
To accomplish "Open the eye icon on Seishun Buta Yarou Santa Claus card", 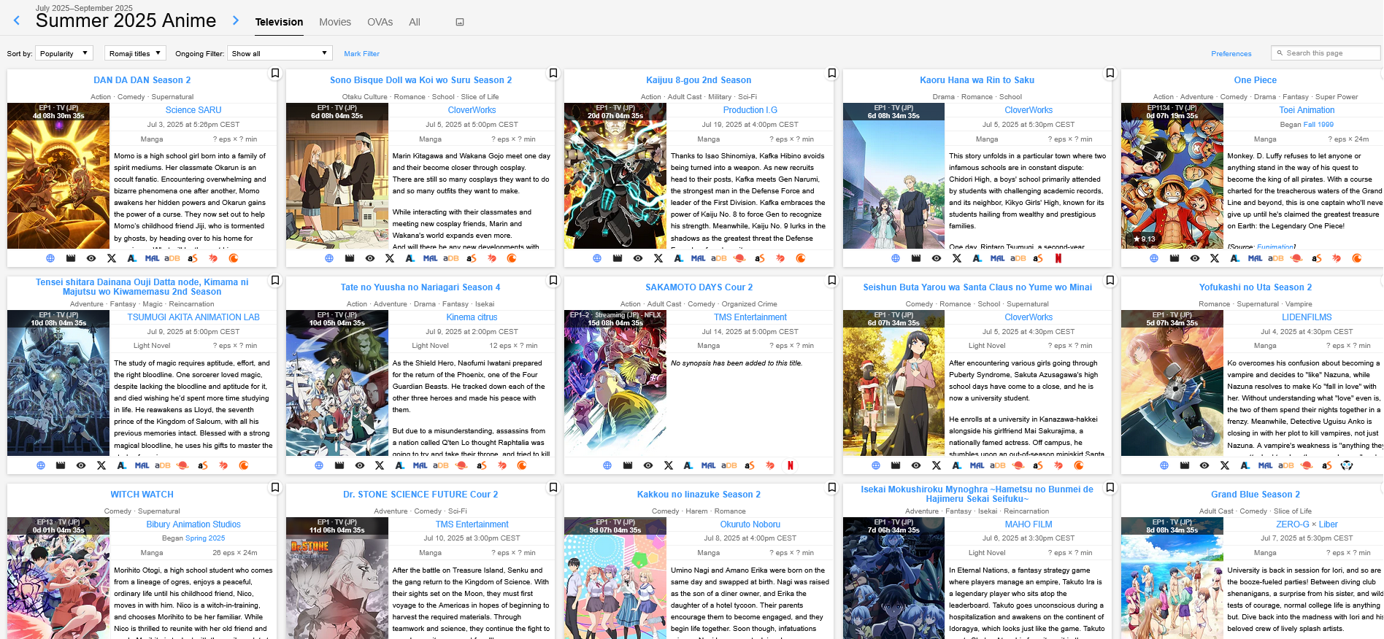I will point(916,465).
